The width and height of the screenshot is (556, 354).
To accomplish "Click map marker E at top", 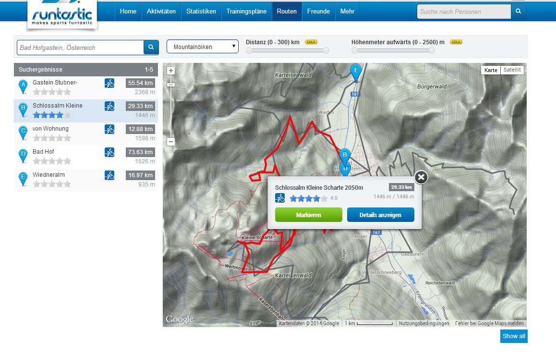I will coord(355,72).
